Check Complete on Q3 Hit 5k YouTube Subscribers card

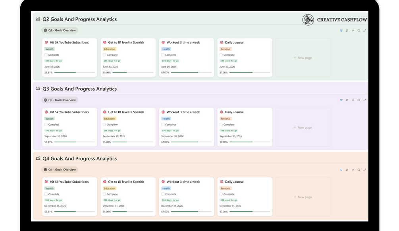(46, 125)
